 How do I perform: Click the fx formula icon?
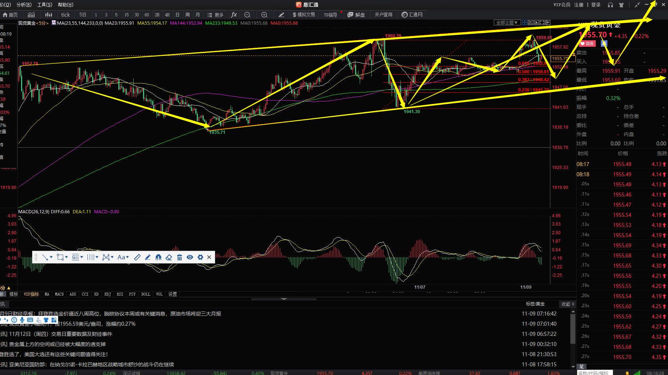(234, 15)
